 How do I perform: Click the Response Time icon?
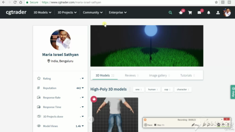39,107
